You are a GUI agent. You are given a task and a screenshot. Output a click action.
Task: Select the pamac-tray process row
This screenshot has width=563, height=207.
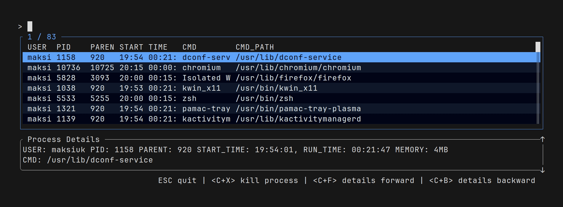click(x=178, y=109)
